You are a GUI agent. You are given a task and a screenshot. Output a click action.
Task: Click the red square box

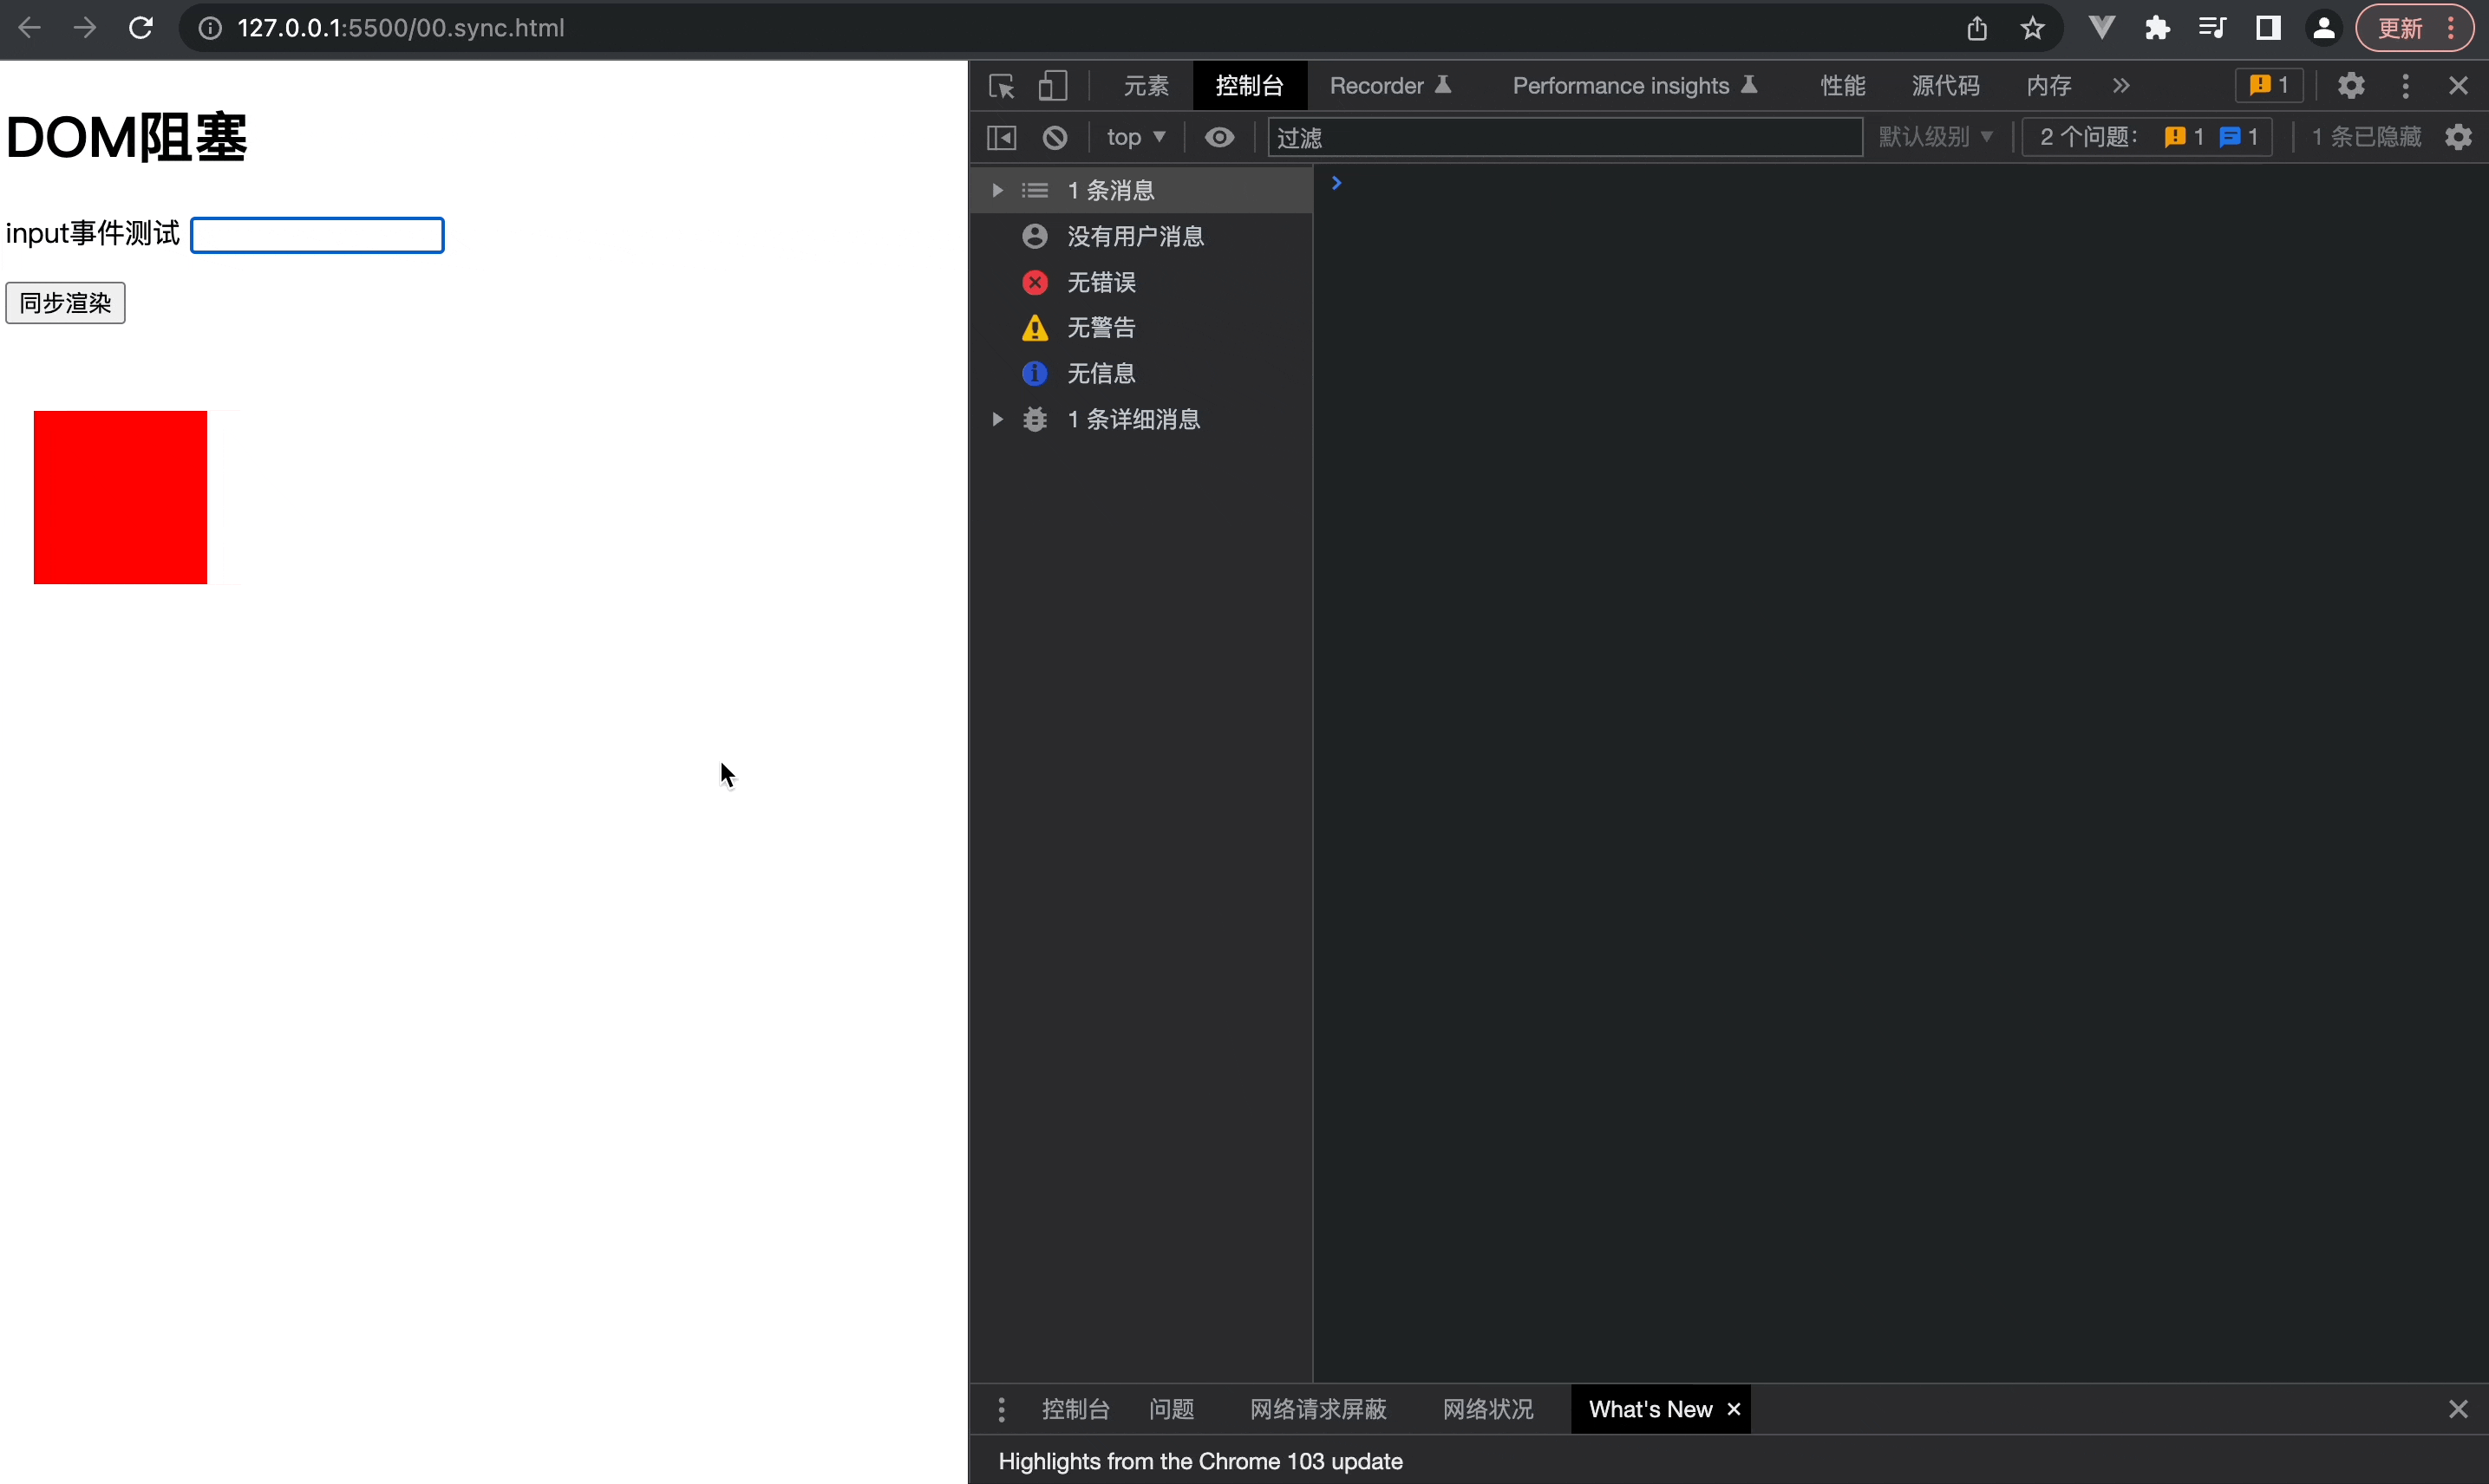coord(120,497)
